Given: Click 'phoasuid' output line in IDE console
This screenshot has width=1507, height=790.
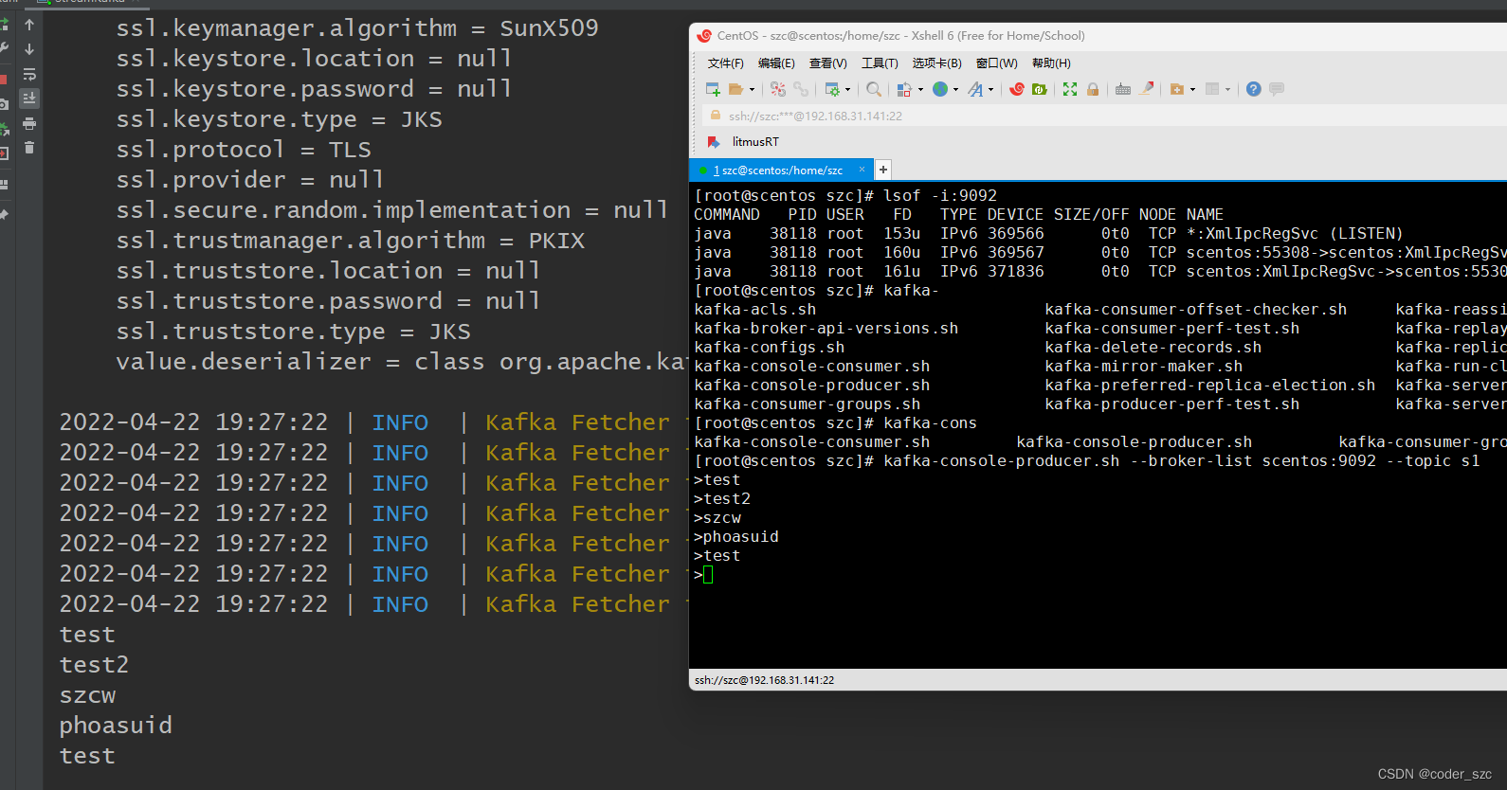Looking at the screenshot, I should pyautogui.click(x=116, y=726).
